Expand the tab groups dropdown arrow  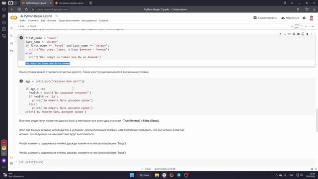[x=15, y=3]
